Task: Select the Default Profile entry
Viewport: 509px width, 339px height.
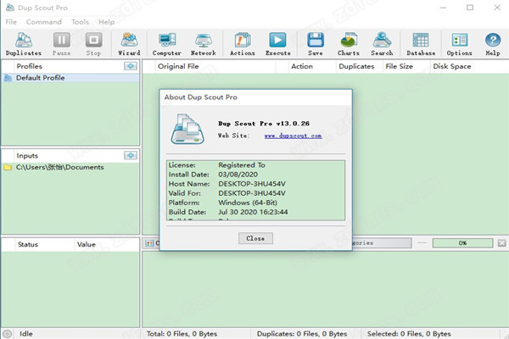Action: pos(39,78)
